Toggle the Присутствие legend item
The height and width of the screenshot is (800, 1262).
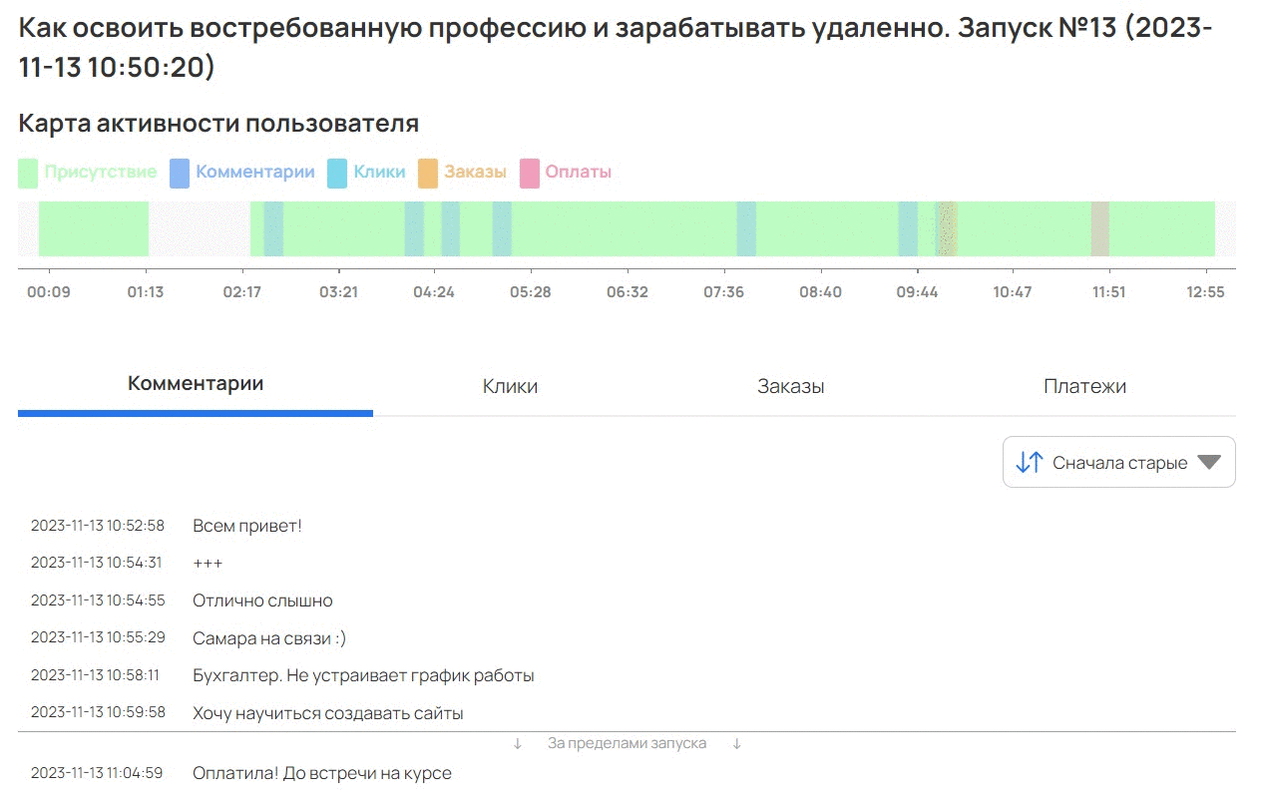pyautogui.click(x=88, y=171)
